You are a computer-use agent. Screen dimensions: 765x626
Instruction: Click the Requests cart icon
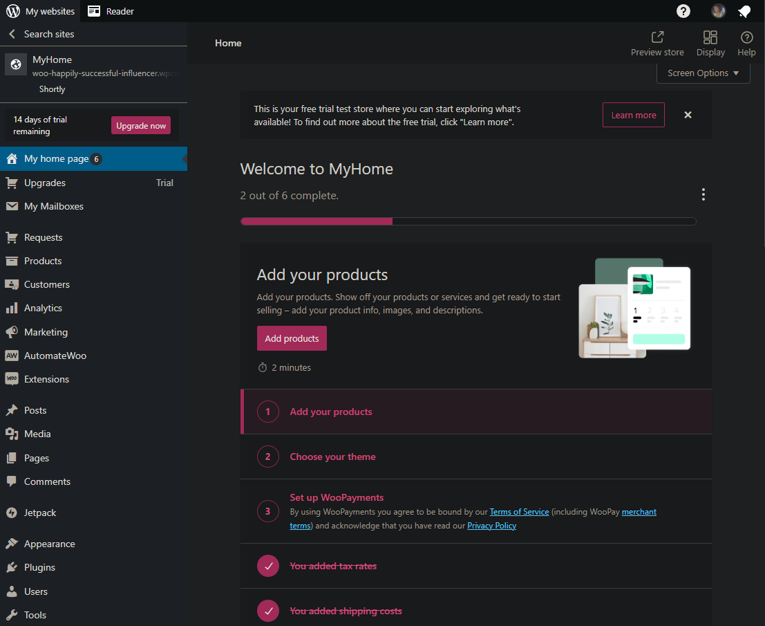(12, 237)
